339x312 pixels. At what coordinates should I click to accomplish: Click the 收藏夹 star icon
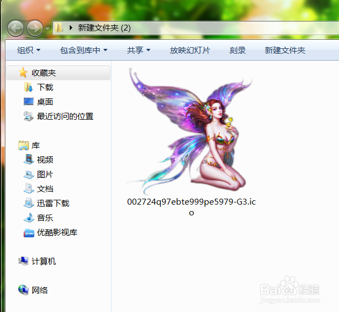click(23, 72)
